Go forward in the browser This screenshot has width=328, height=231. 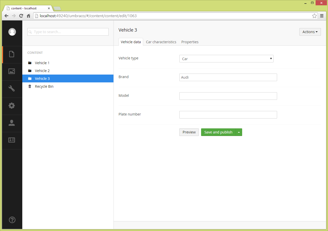click(14, 16)
